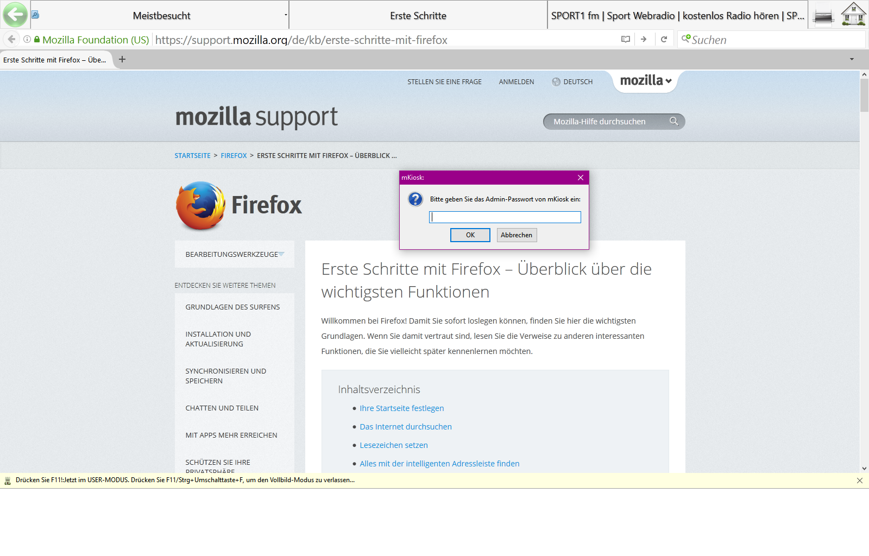Viewport: 869px width, 556px height.
Task: Expand the mozilla tab menu at top
Action: [x=646, y=80]
